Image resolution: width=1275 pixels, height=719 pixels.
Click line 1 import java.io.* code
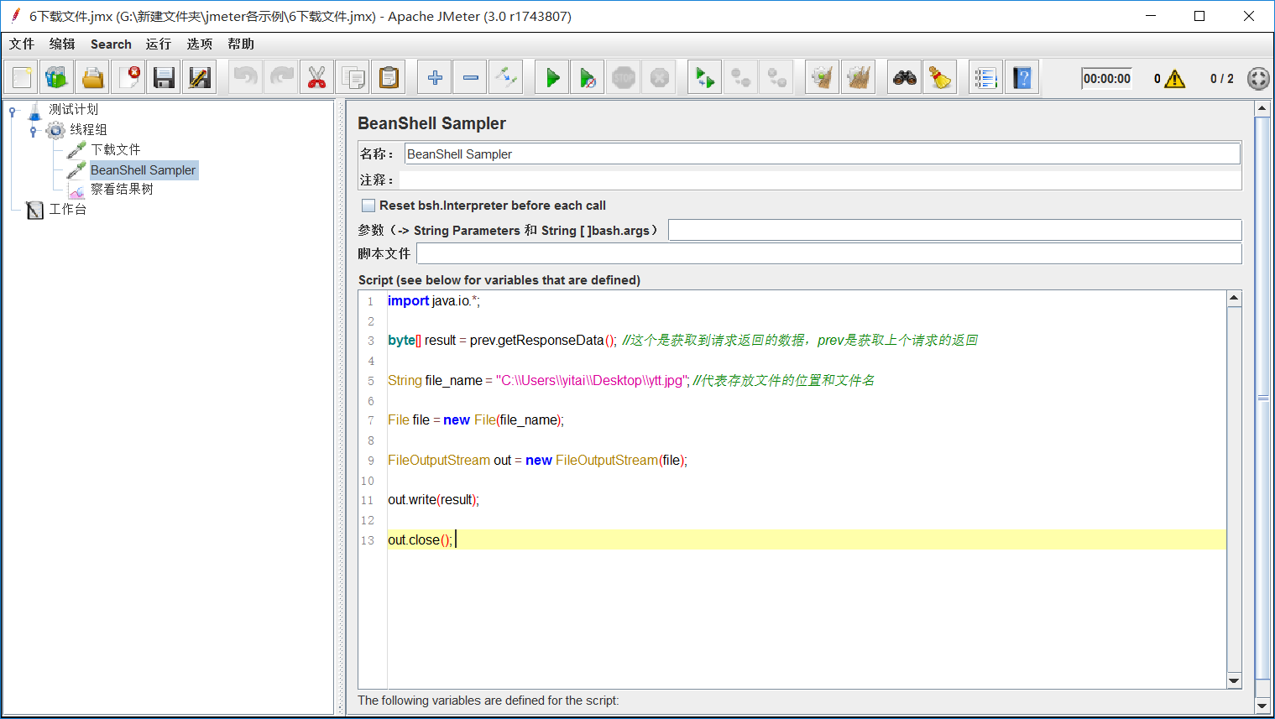(434, 301)
